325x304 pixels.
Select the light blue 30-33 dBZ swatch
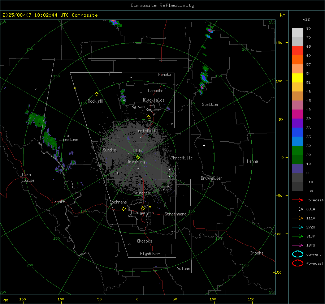point(298,141)
